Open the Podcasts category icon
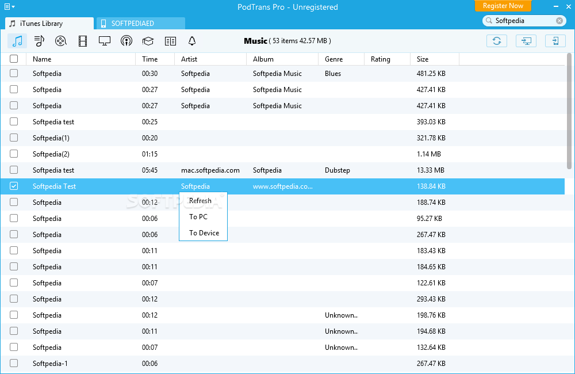Image resolution: width=575 pixels, height=374 pixels. tap(126, 41)
